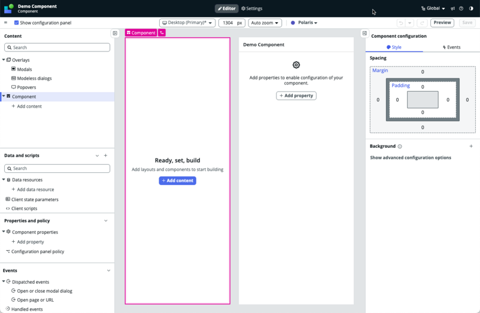
Task: Switch to the Editor tab
Action: (x=226, y=8)
